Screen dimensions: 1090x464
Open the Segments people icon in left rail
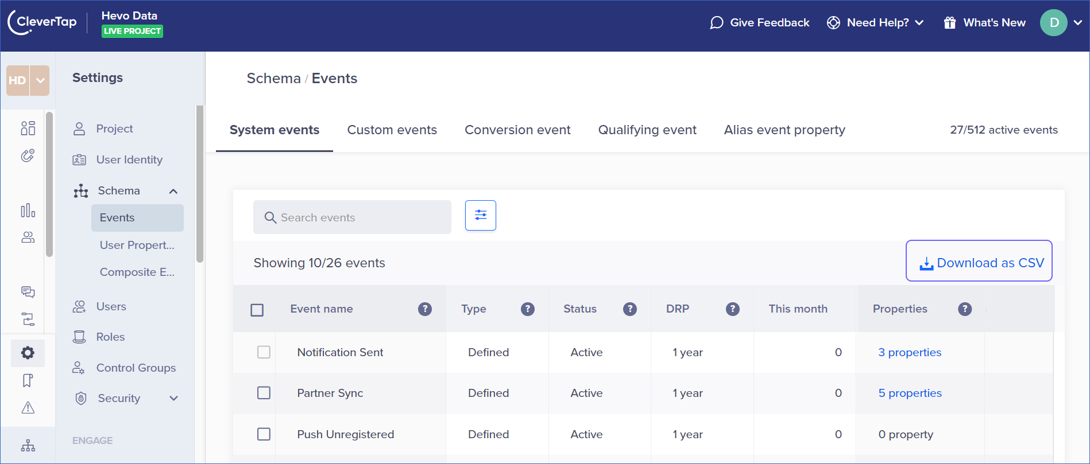(x=28, y=237)
